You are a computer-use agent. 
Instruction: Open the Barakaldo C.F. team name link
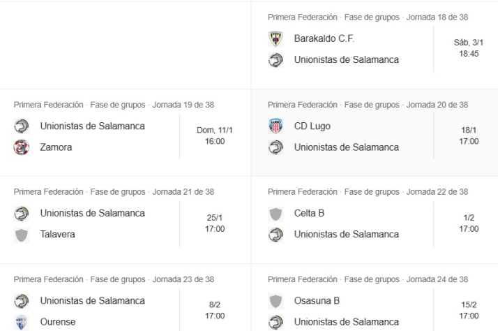(324, 39)
